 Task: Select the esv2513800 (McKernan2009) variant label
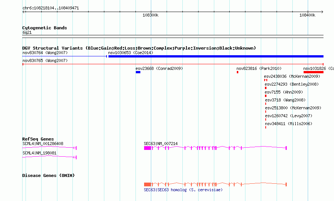coord(293,108)
